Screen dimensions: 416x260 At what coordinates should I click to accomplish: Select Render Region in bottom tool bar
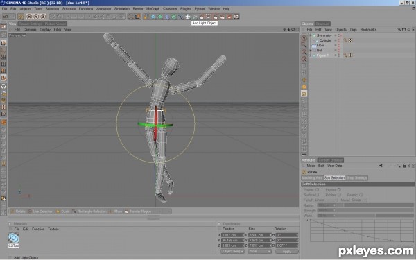tap(138, 211)
